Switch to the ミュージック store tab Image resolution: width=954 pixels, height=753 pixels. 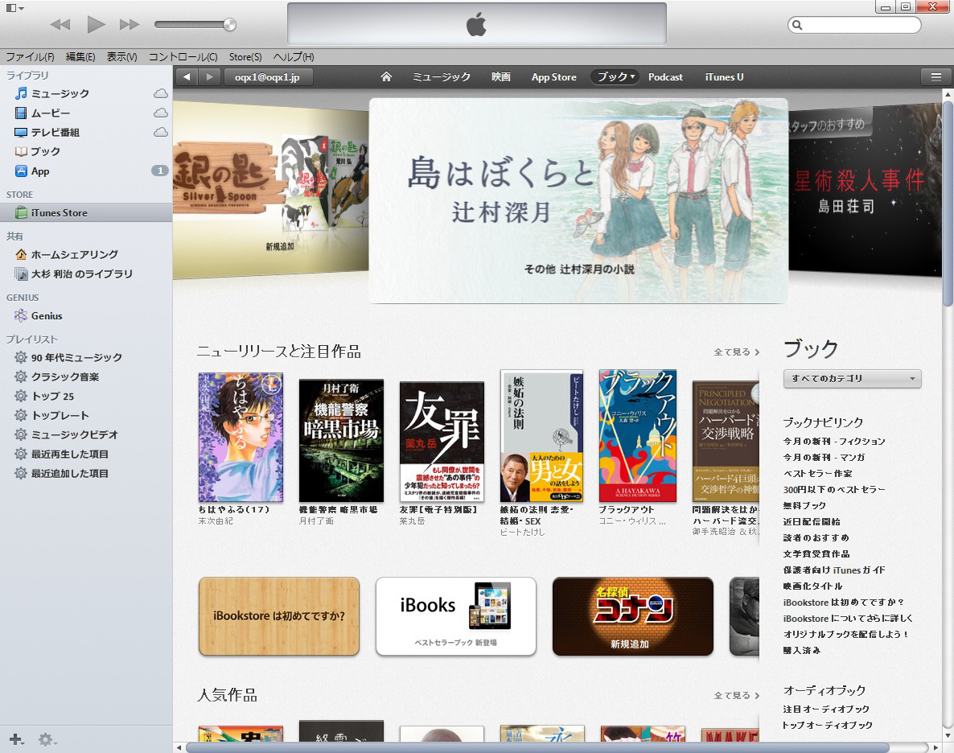[442, 76]
